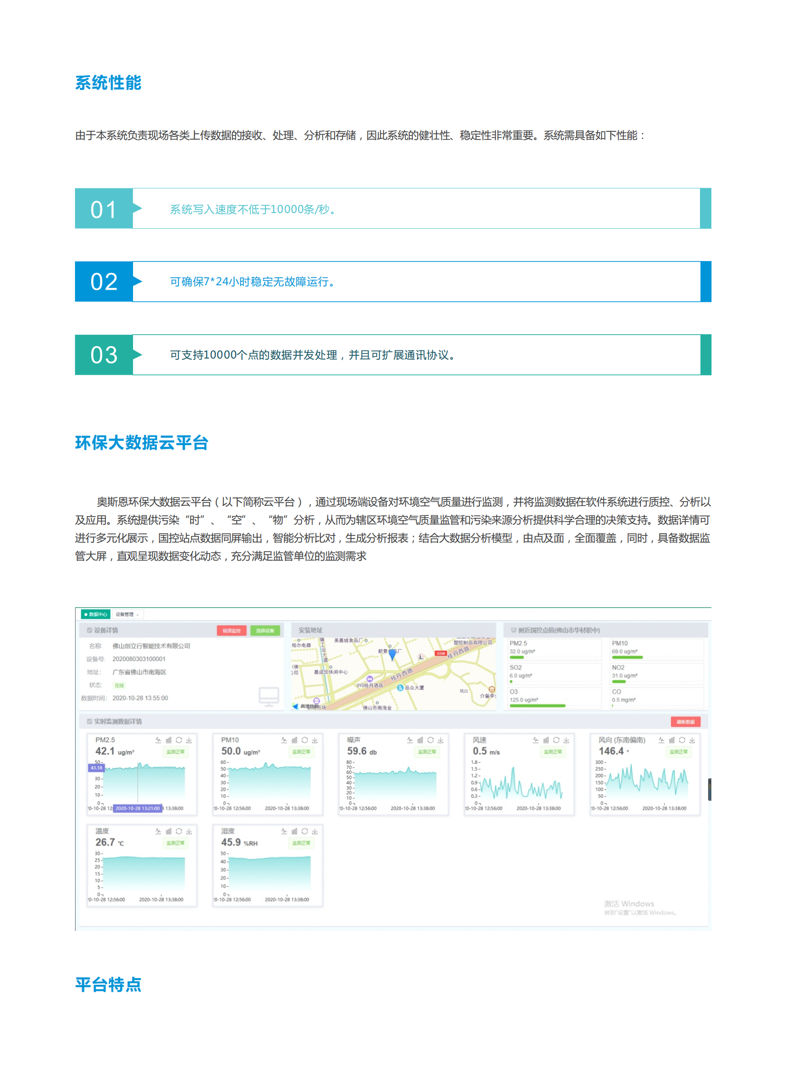
Task: Click the SO2 6.0 ug/m³ value
Action: coord(520,676)
